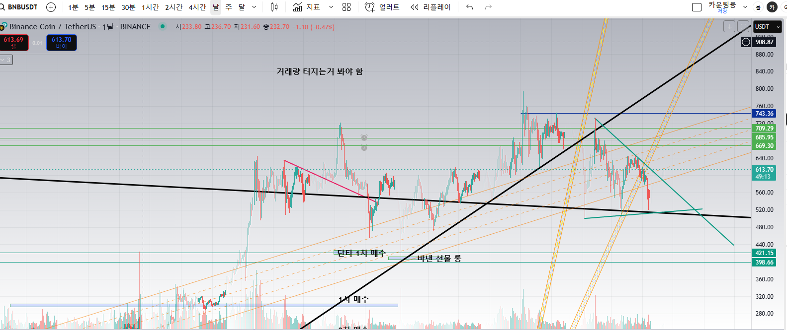Viewport: 787px width, 330px height.
Task: Click the -1.10 (-0.47%) change value
Action: click(313, 27)
